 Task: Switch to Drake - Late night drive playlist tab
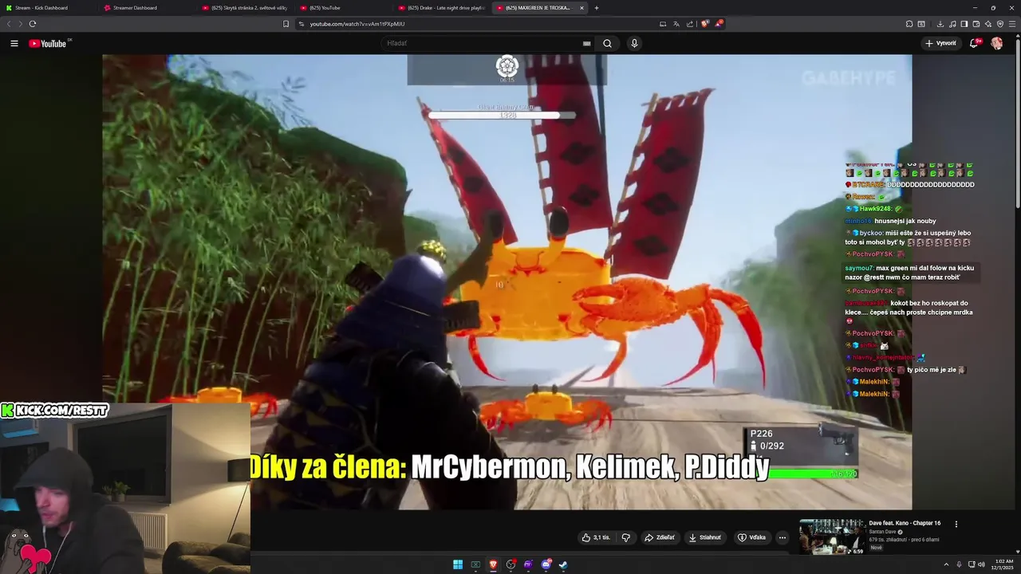pos(441,8)
